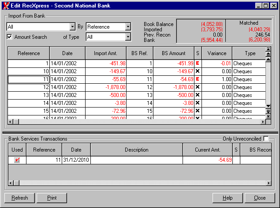Toggle the Amount Search checkbox
The height and width of the screenshot is (208, 280).
point(9,37)
